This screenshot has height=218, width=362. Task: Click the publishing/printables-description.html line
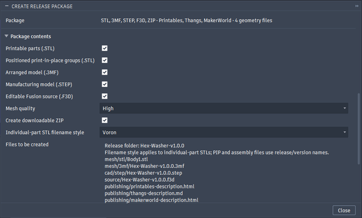pyautogui.click(x=149, y=187)
